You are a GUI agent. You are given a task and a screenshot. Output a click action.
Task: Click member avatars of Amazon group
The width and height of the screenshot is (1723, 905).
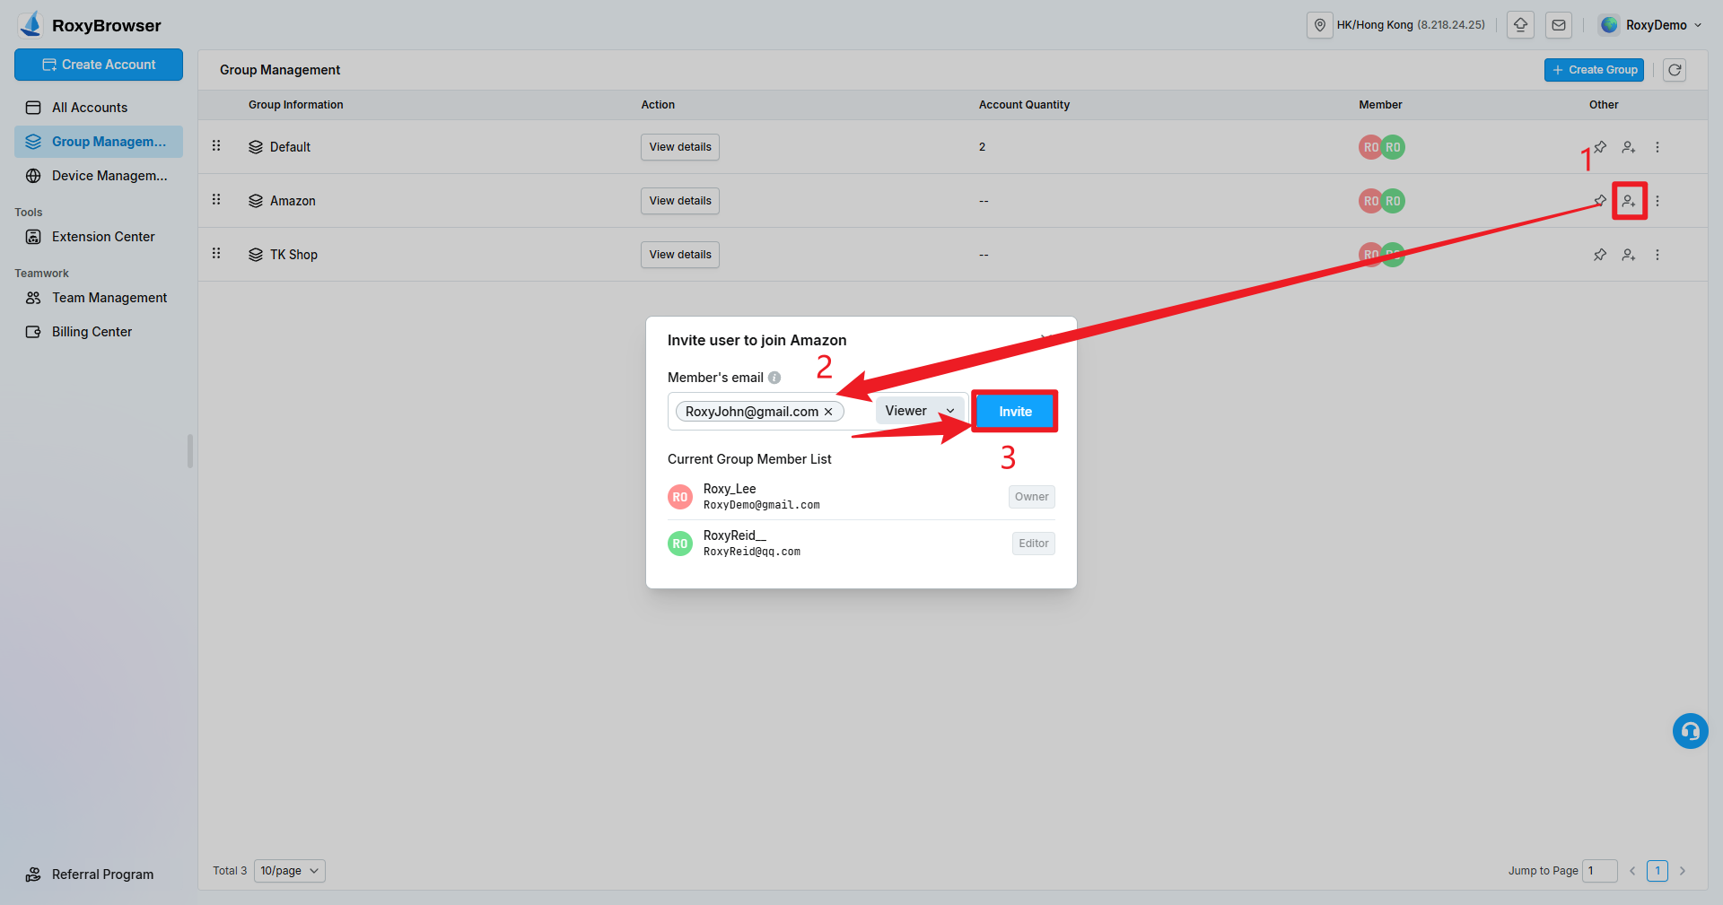(x=1382, y=201)
